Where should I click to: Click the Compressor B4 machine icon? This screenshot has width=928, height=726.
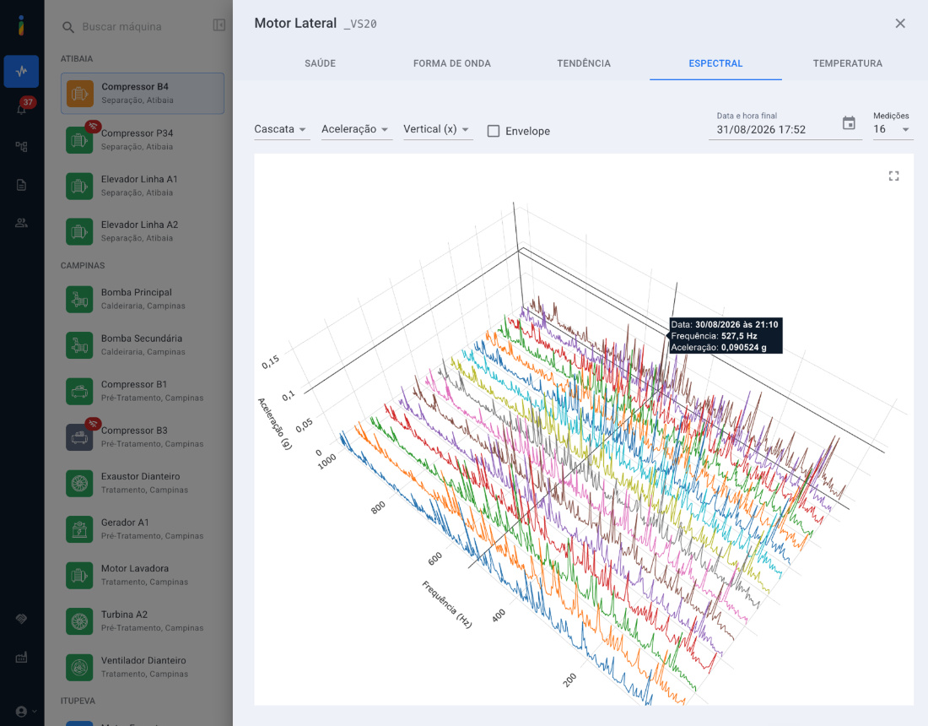click(80, 94)
